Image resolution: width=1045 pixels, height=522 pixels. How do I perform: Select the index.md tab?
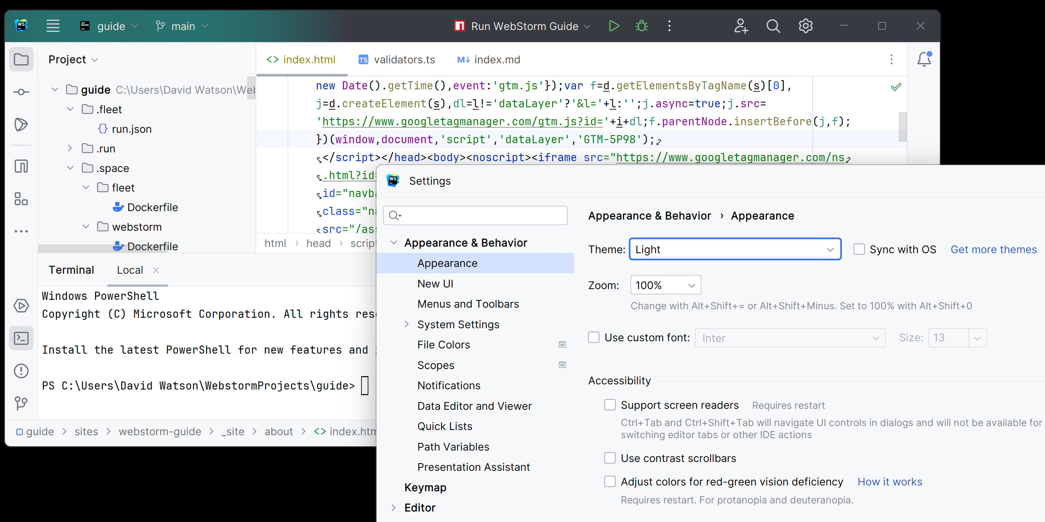coord(496,59)
